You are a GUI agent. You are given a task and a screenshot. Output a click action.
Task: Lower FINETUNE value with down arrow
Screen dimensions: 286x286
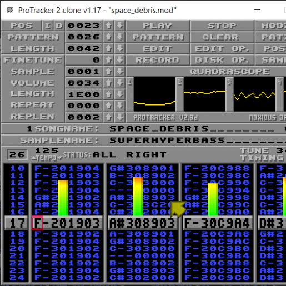(120, 60)
